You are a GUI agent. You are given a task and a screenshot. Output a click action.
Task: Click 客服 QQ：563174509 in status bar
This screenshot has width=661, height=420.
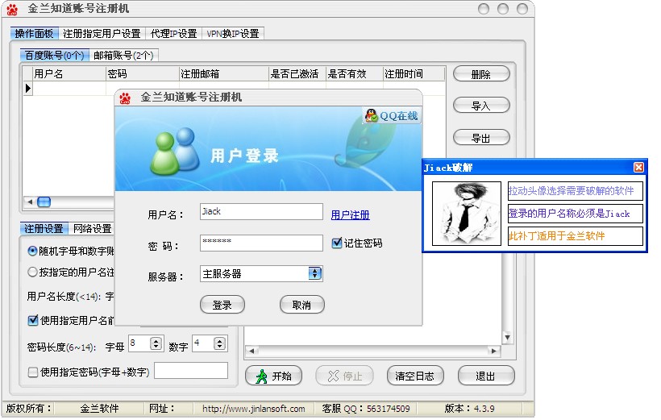coord(366,409)
